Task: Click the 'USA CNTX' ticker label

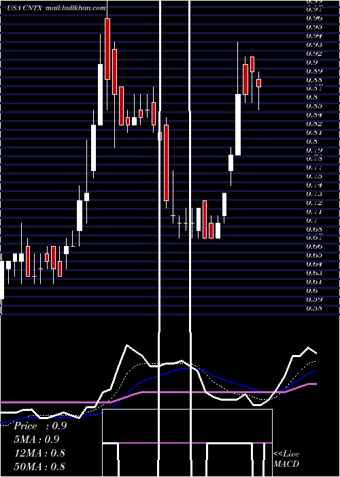Action: [x=26, y=8]
